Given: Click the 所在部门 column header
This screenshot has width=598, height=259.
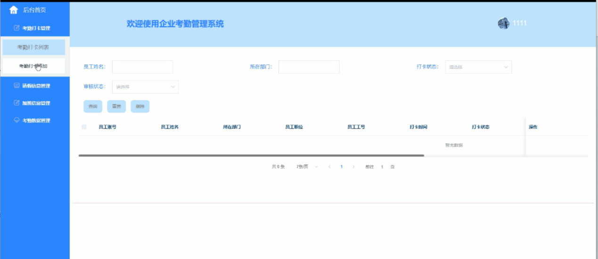Looking at the screenshot, I should [x=232, y=127].
